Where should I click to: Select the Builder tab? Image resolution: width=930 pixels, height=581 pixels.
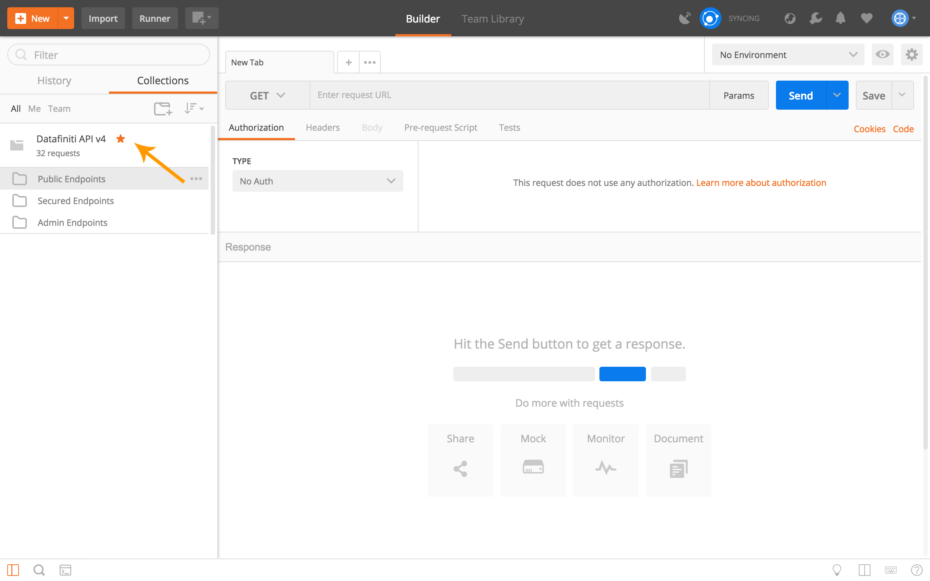tap(423, 19)
